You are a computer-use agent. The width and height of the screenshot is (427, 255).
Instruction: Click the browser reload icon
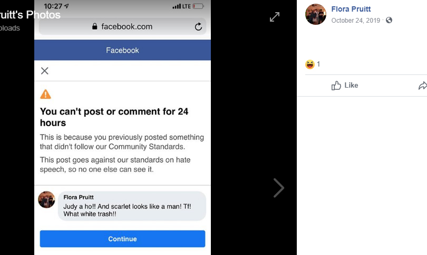[198, 26]
